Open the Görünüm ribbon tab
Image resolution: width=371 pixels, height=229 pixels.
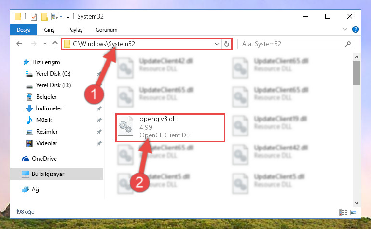tap(107, 30)
